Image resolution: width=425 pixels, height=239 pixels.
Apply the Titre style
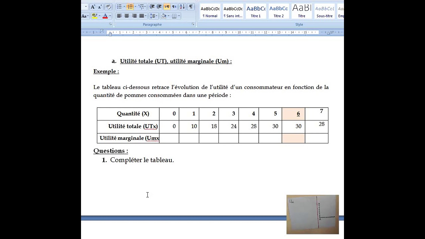tap(301, 11)
